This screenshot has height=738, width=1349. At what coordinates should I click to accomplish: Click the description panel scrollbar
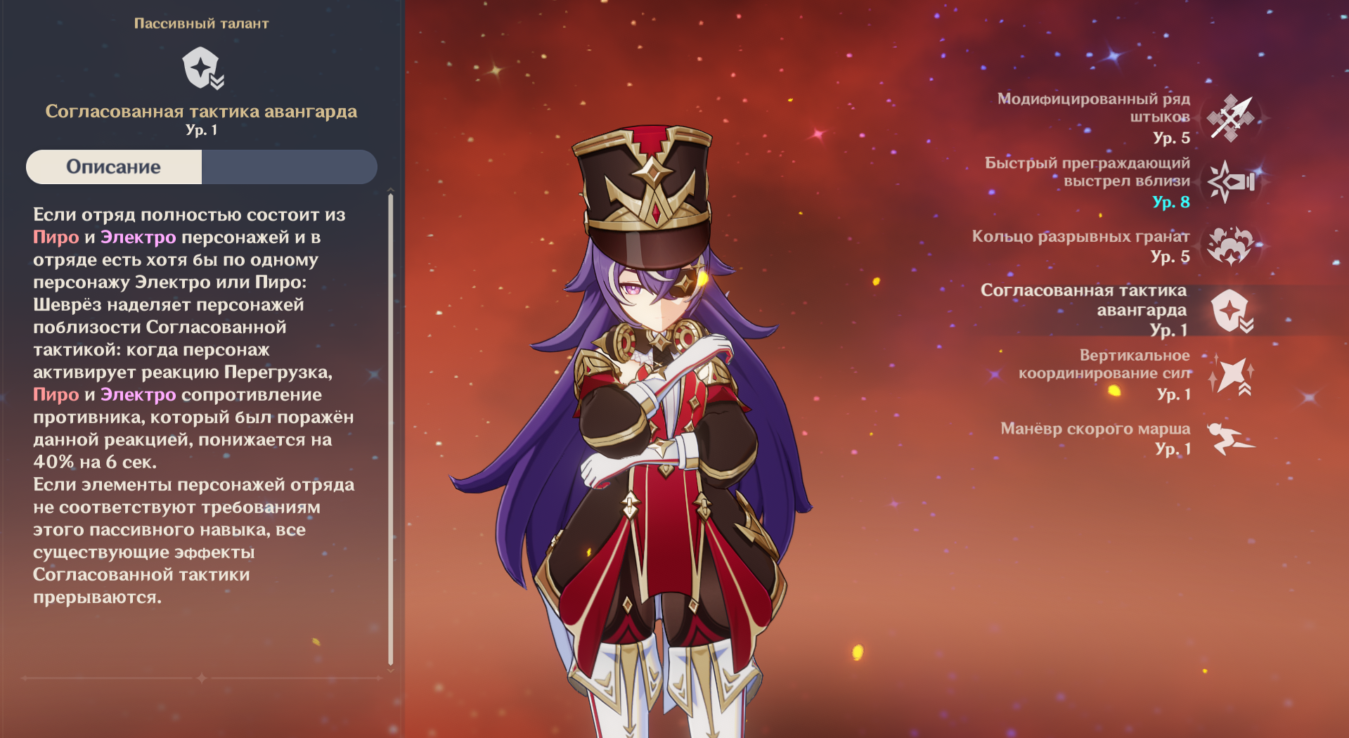[391, 429]
